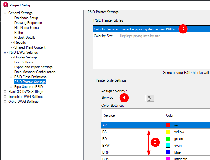Click the yellow color swatch for BA
Screen dimensions: 210x160
[168, 132]
